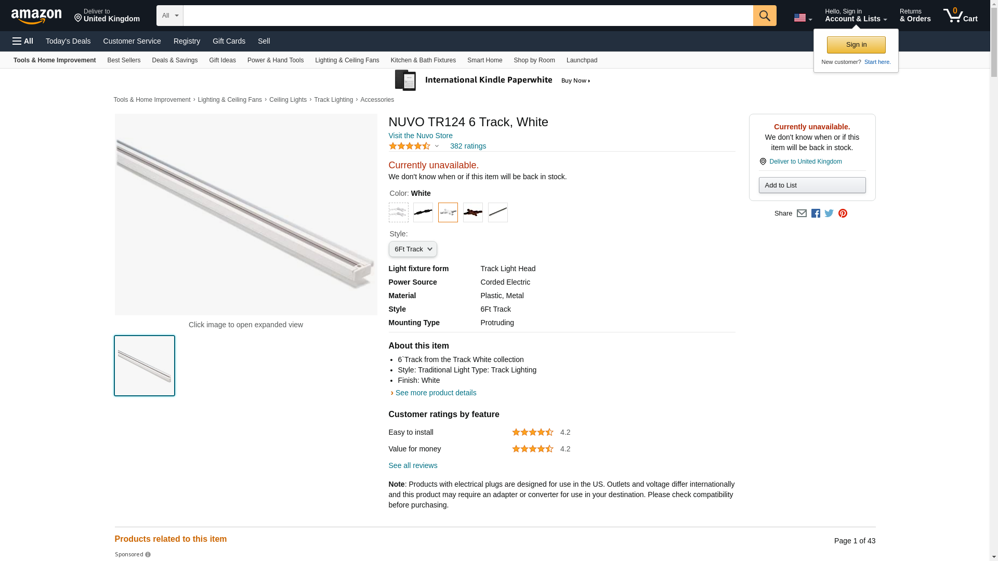This screenshot has height=561, width=998.
Task: Open the country flag language selector
Action: pos(803,18)
